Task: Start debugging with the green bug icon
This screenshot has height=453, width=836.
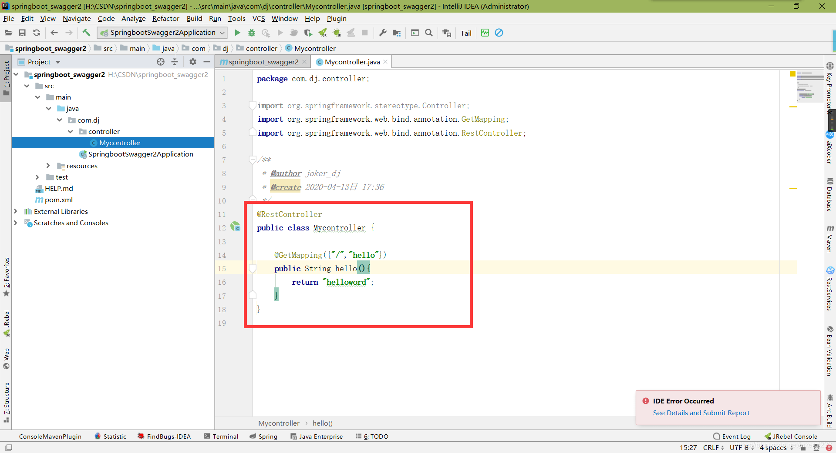Action: coord(252,33)
